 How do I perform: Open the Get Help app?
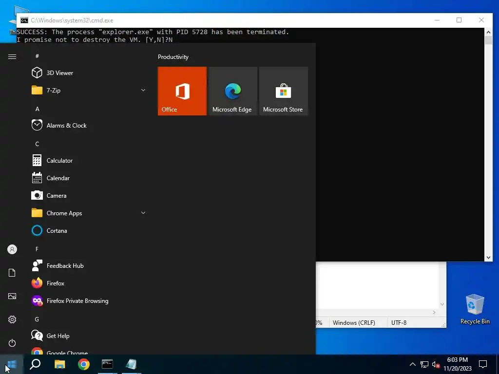point(89,336)
